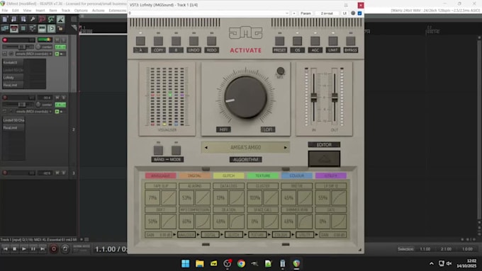Select the previous algorithm using the left arrow
The height and width of the screenshot is (271, 482).
(x=206, y=148)
